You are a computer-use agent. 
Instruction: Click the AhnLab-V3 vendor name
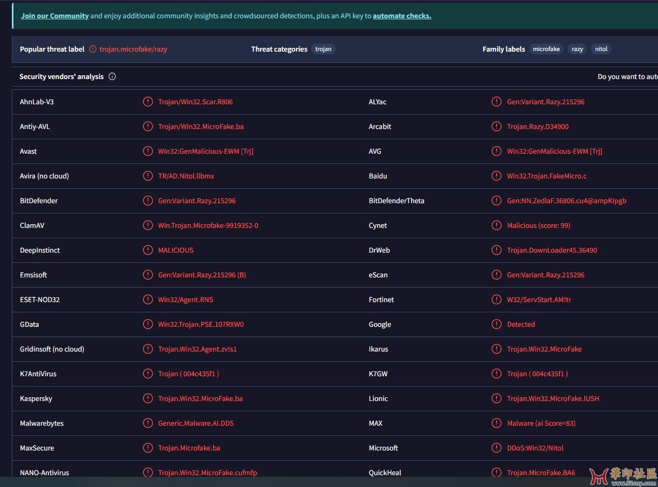[37, 102]
